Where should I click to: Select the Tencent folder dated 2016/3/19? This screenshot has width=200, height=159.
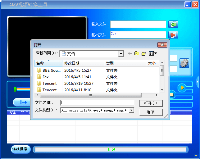[x=47, y=84]
